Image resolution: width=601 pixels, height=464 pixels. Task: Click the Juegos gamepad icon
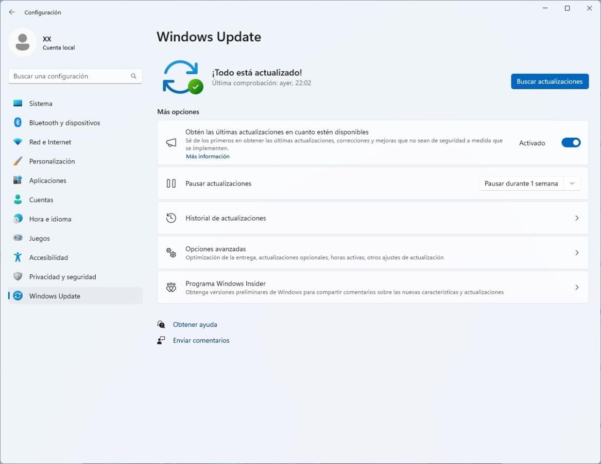(18, 238)
